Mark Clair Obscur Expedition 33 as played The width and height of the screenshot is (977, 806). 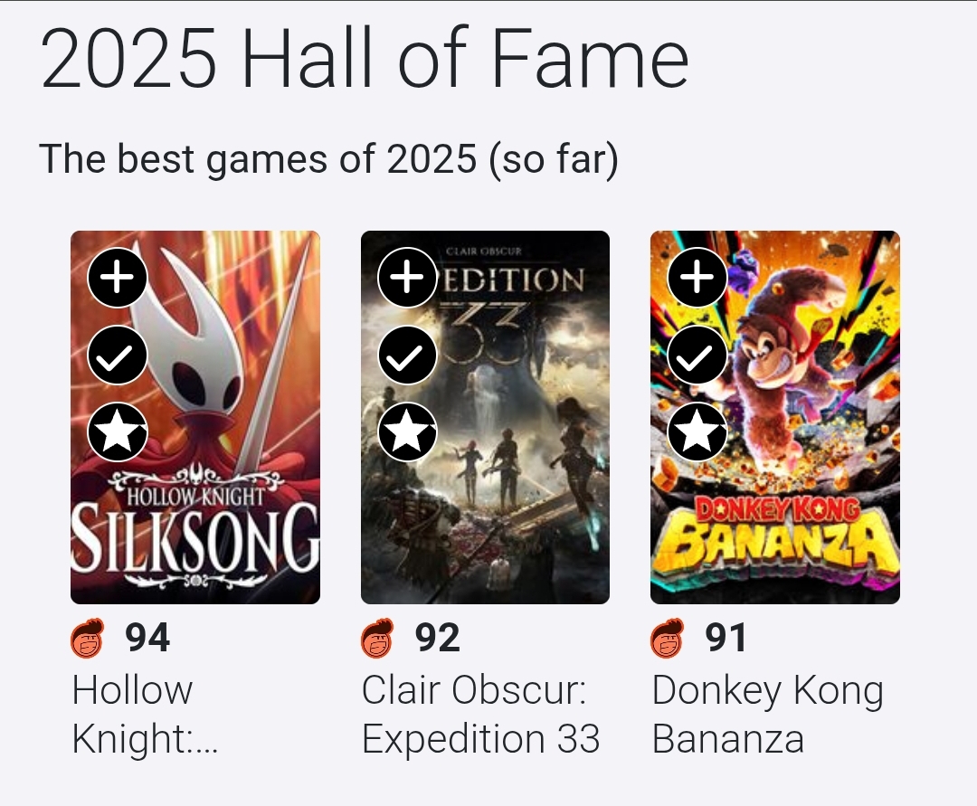click(x=407, y=356)
